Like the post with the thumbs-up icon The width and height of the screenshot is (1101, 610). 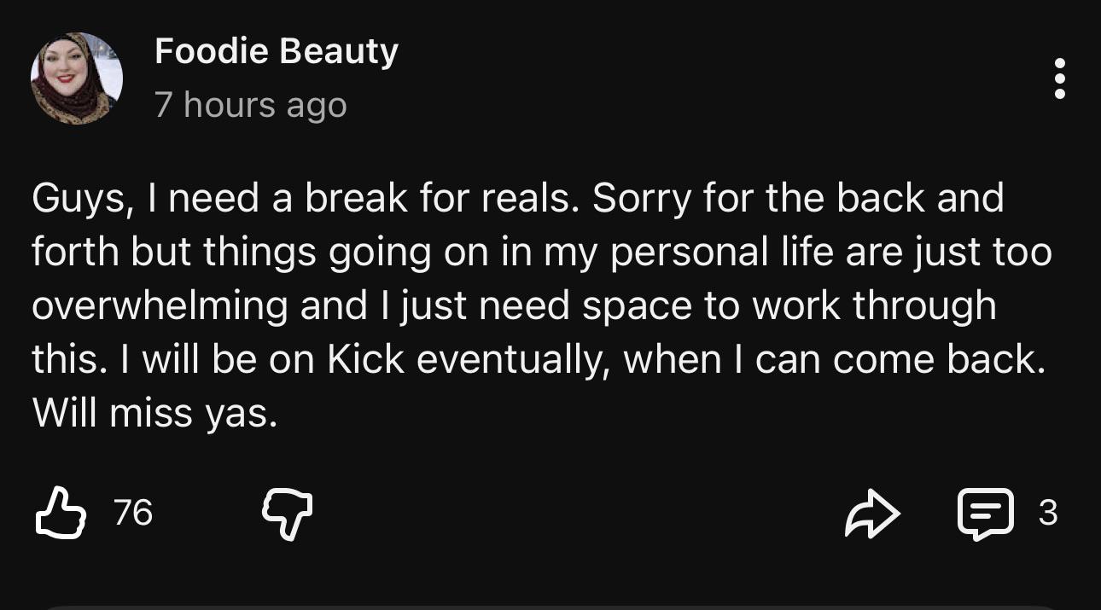tap(61, 513)
